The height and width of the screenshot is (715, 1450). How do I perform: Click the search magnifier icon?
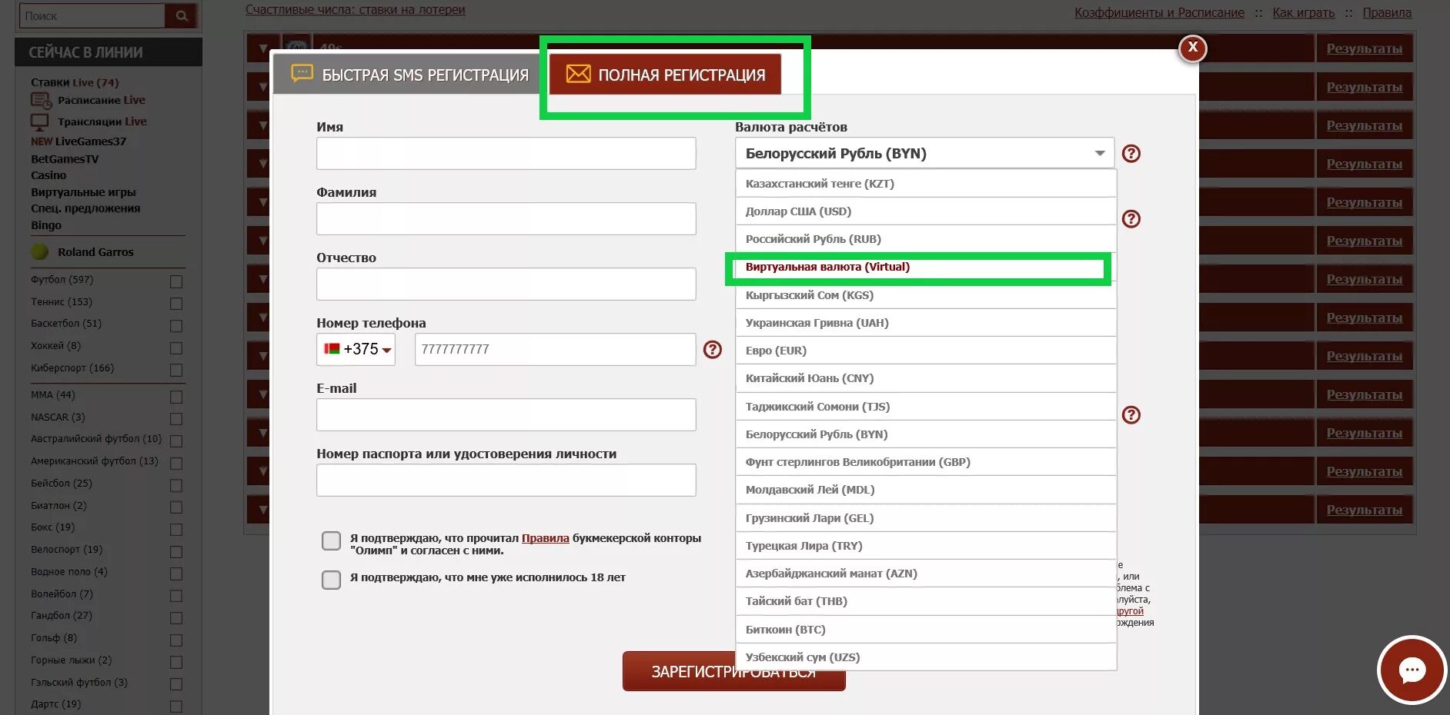coord(182,15)
